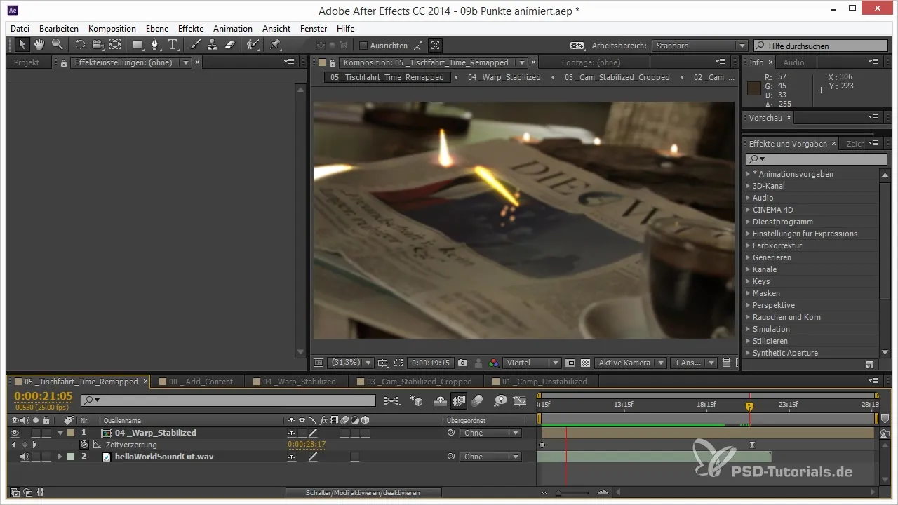Expand the Simulation effects category

pos(748,329)
